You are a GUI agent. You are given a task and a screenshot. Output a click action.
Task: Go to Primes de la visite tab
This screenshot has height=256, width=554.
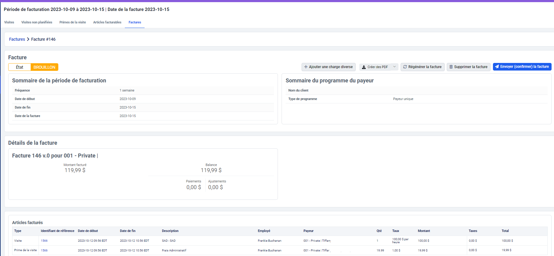click(x=73, y=22)
